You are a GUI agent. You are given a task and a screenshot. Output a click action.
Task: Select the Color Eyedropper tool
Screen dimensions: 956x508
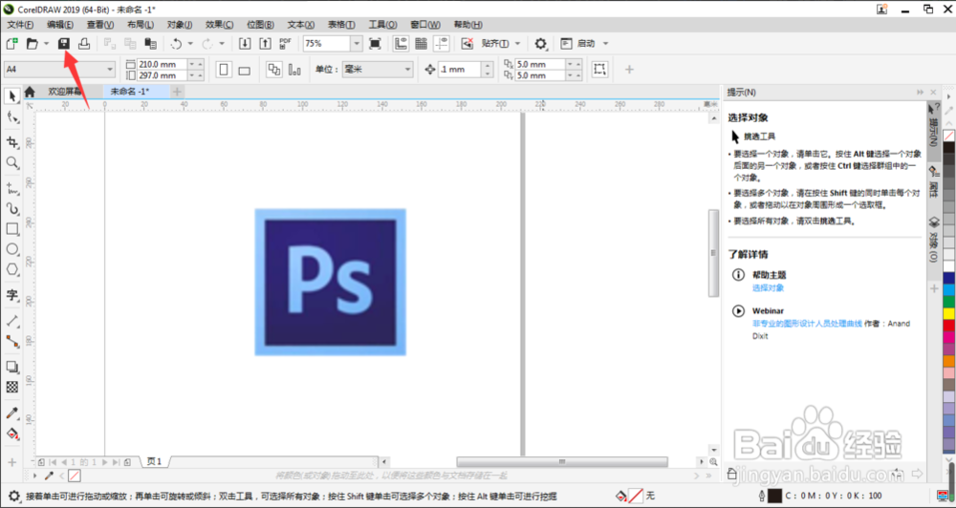tap(12, 413)
